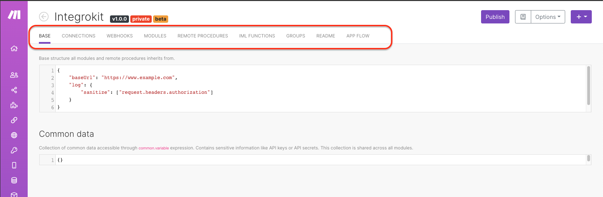Click line number 4 in base editor
The image size is (603, 197).
tap(53, 93)
